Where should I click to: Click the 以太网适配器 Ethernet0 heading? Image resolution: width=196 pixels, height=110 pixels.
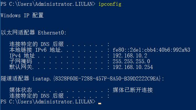click(x=34, y=33)
